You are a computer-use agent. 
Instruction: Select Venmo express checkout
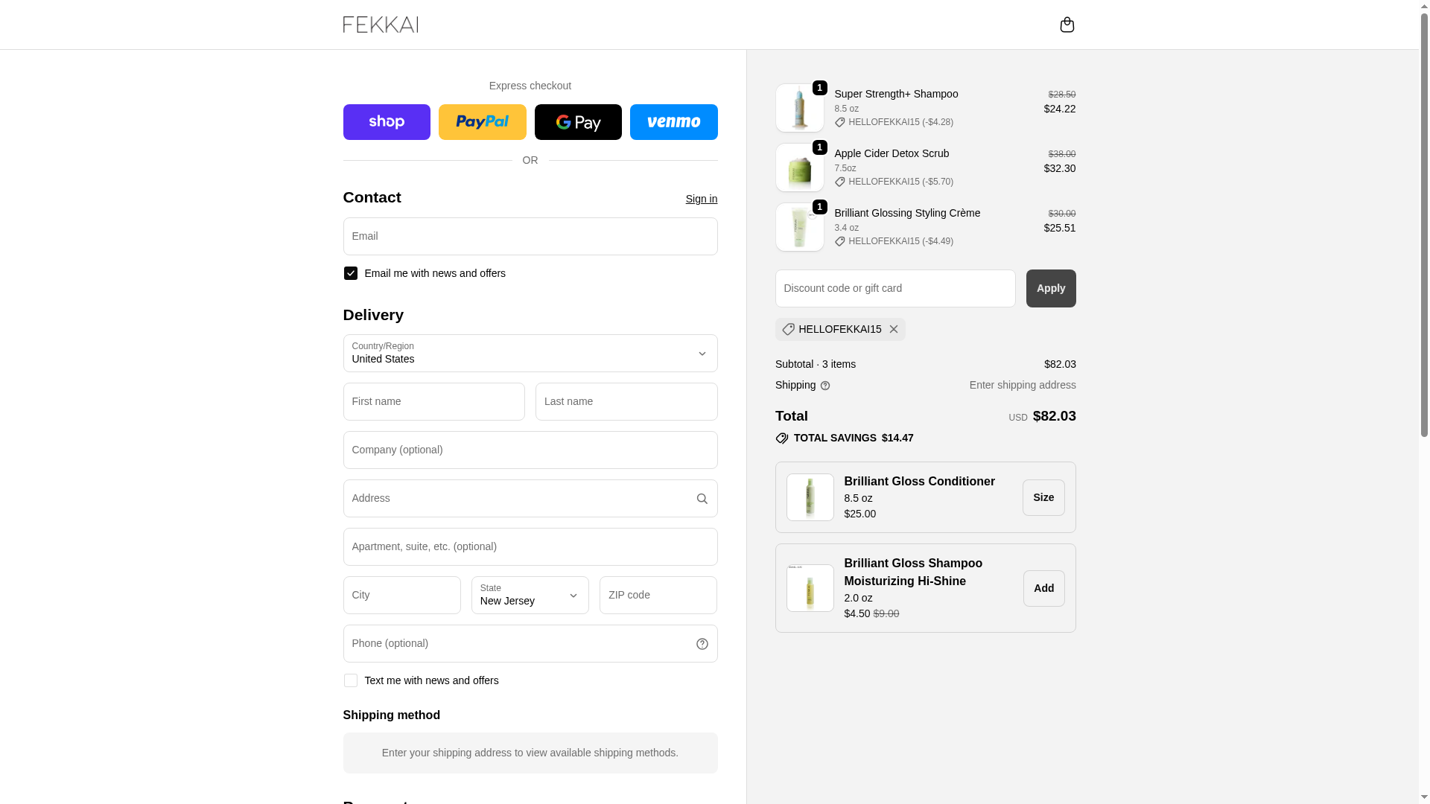[x=673, y=122]
